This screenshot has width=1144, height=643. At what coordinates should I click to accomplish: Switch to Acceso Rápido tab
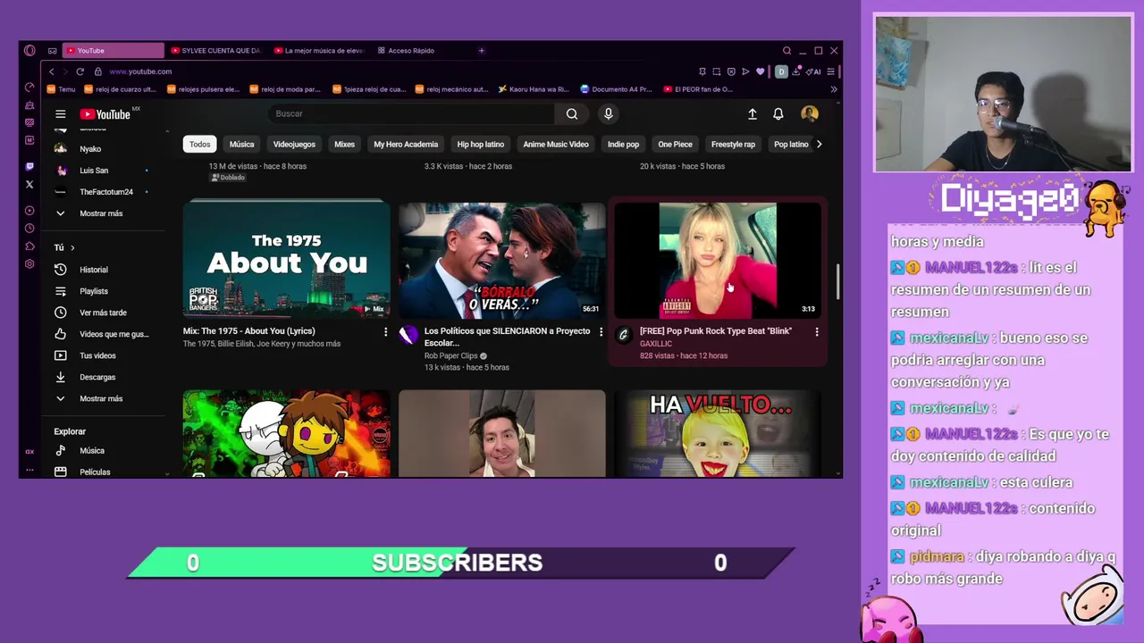coord(410,51)
